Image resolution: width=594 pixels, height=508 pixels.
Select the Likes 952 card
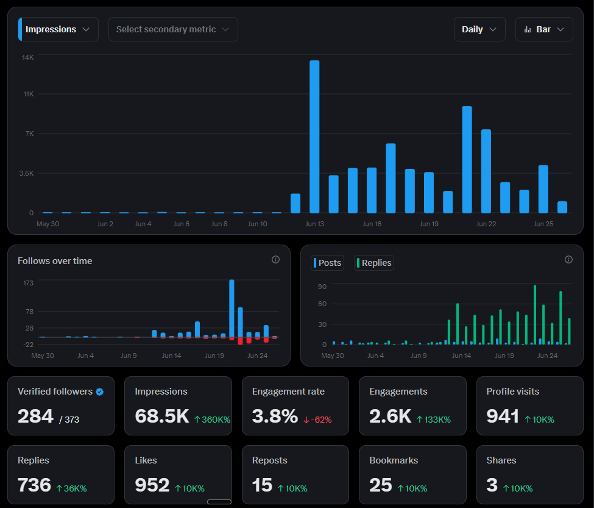(x=178, y=474)
